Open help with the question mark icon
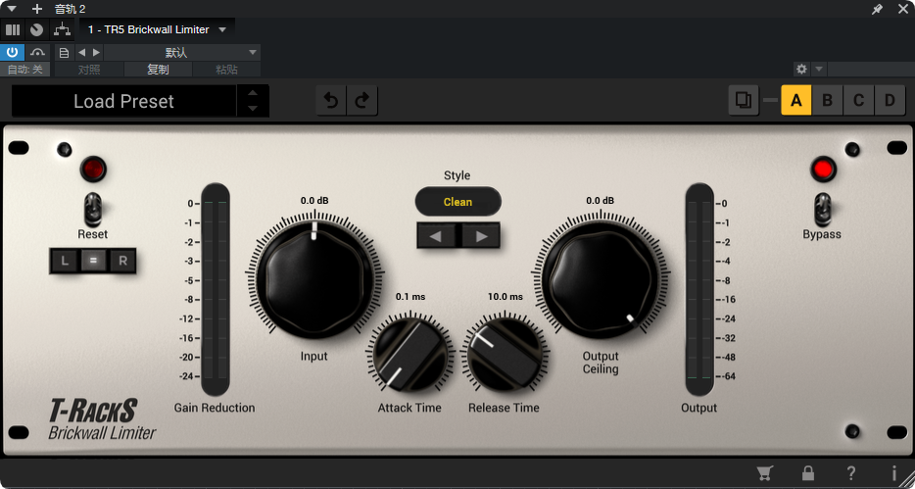The image size is (915, 489). tap(851, 473)
